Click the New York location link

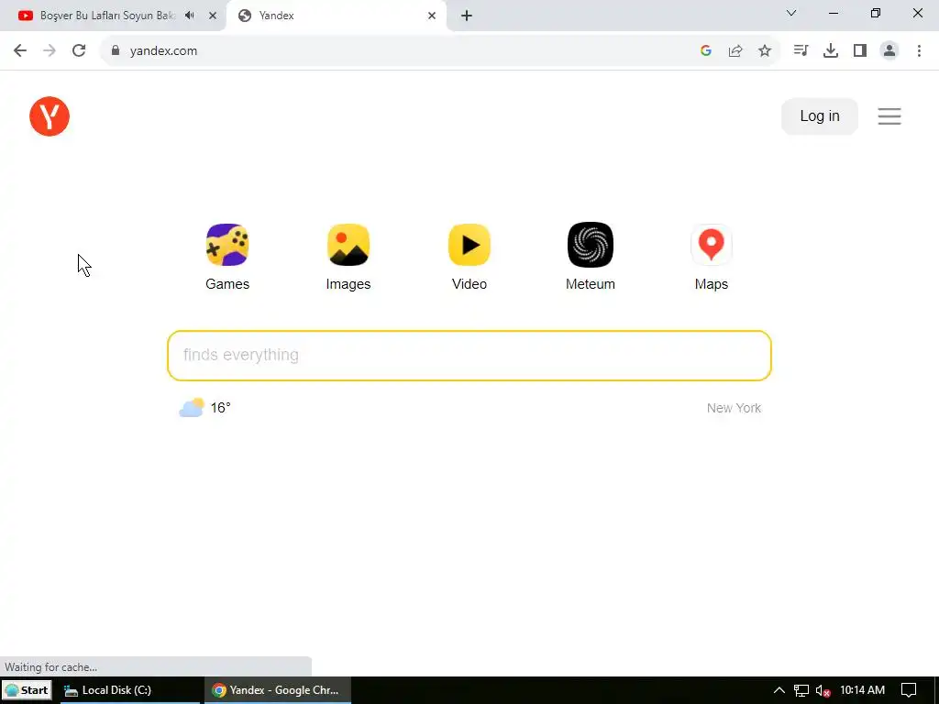(734, 408)
